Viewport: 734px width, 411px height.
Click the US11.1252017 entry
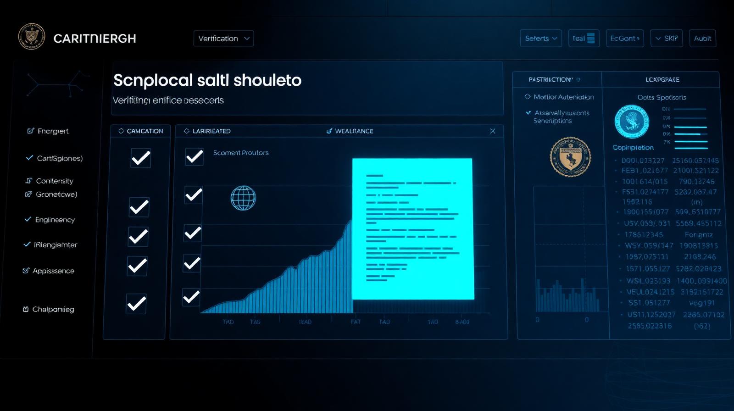(x=651, y=315)
